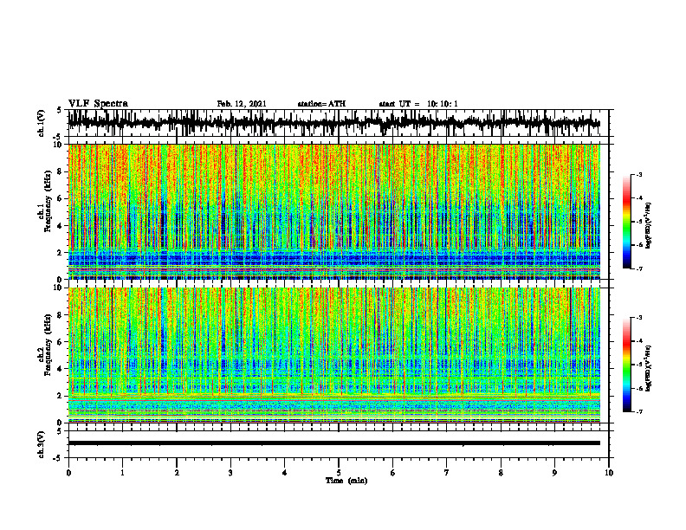The width and height of the screenshot is (686, 530).
Task: Click the "Time (min)" x-axis label
Action: pyautogui.click(x=346, y=481)
